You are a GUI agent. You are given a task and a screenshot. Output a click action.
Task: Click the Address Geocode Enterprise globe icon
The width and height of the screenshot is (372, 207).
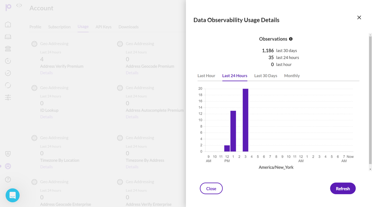(x=34, y=182)
